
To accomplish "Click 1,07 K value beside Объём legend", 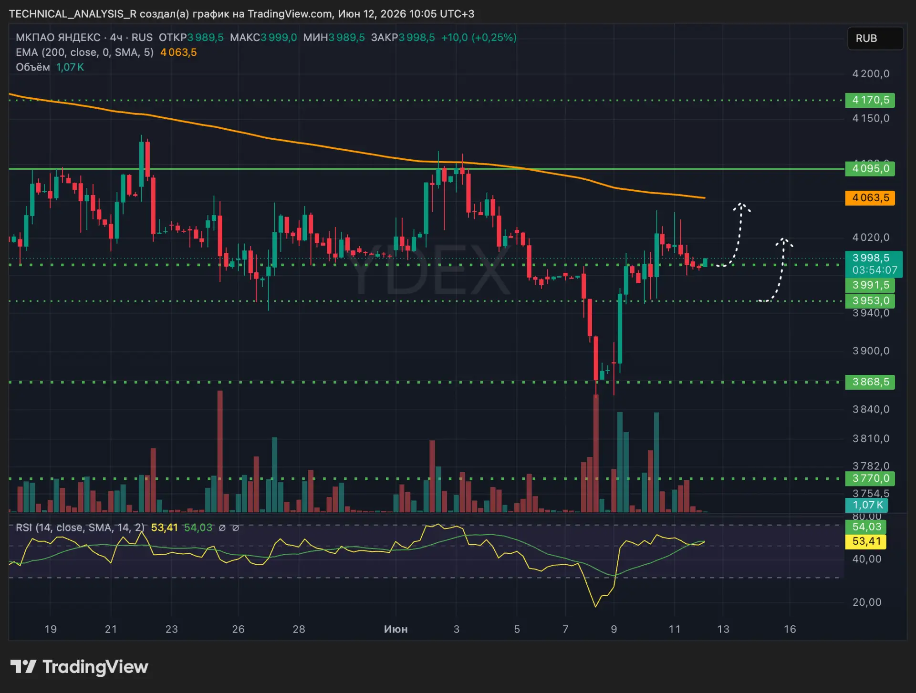I will (70, 67).
